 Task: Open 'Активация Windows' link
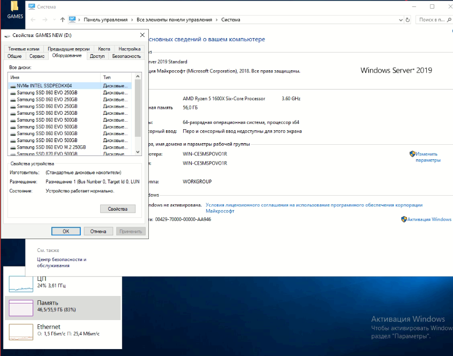pyautogui.click(x=429, y=219)
